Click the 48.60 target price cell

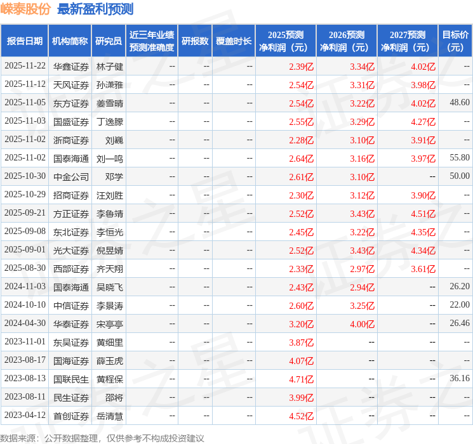coord(459,103)
